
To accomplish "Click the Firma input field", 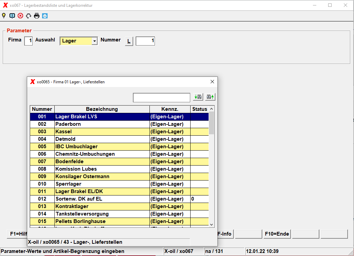I will click(x=29, y=41).
